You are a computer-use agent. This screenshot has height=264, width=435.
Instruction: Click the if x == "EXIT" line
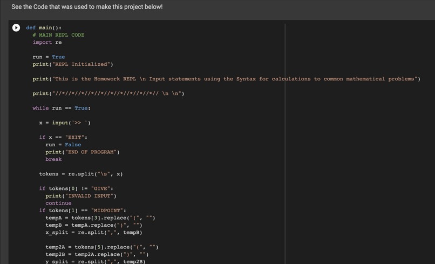coord(63,138)
